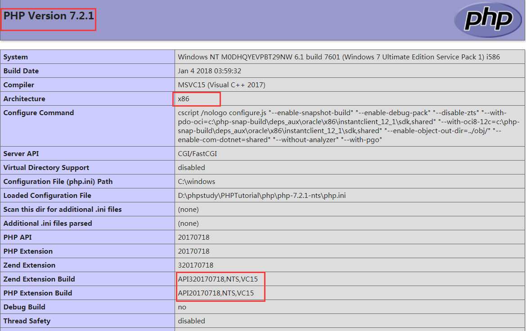Viewport: 526px width, 331px height.
Task: Select the PHP API label
Action: tap(18, 237)
